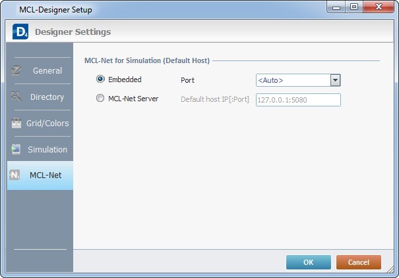Viewport: 399px width, 278px height.
Task: Click the MCL-Net 'N' icon
Action: (x=15, y=175)
